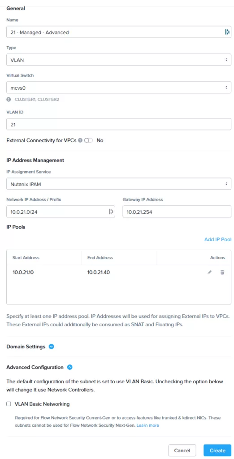Open the Type dropdown showing VLAN

(119, 60)
